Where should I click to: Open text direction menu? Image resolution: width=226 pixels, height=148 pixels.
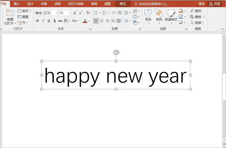(136, 11)
